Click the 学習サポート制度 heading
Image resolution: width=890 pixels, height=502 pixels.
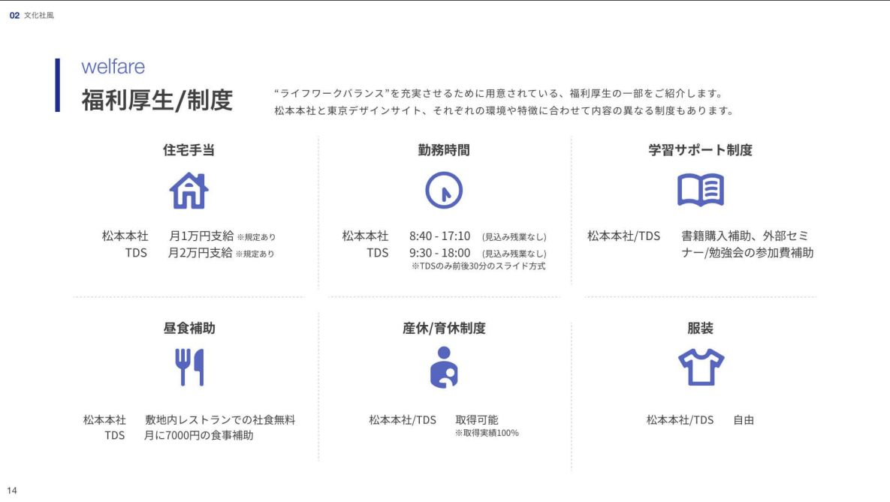701,149
